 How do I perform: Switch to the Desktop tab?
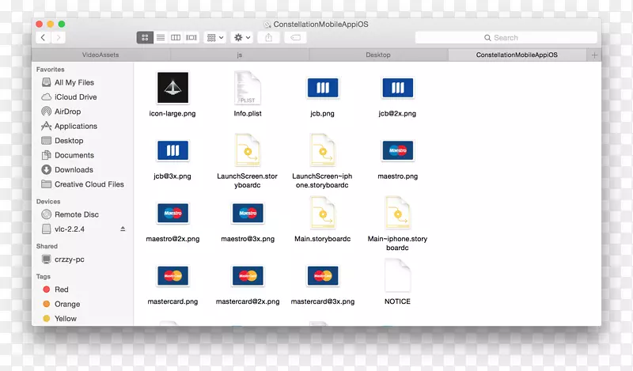point(377,55)
